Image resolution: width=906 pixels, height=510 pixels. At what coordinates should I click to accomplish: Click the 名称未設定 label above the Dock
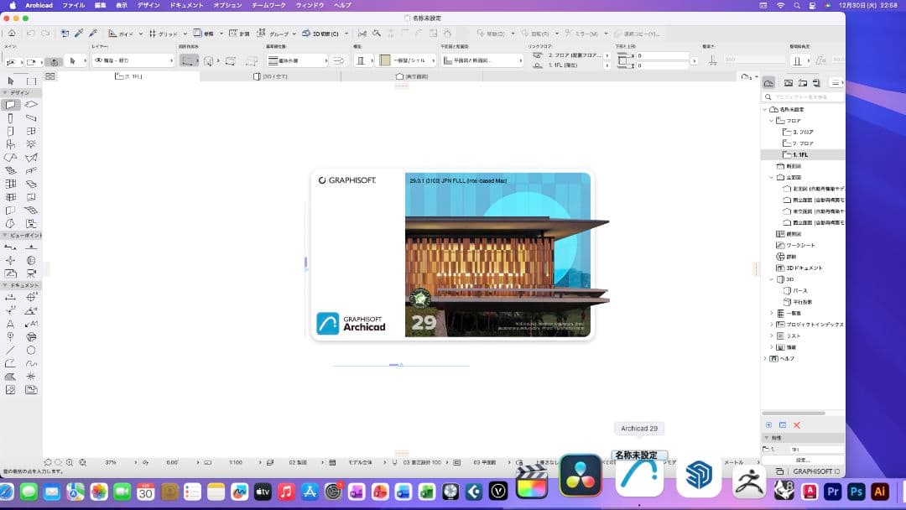click(x=639, y=455)
